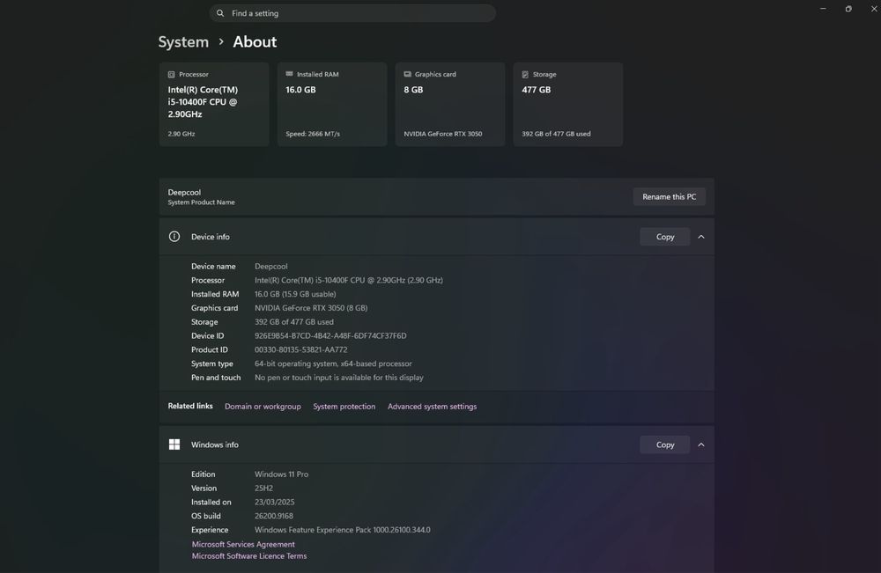This screenshot has height=573, width=881.
Task: Click the Processor row i5-10400F value
Action: pyautogui.click(x=348, y=280)
